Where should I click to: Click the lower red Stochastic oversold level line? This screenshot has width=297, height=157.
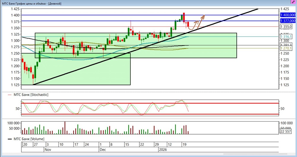coord(150,114)
